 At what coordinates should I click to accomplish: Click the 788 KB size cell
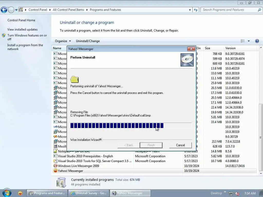[x=217, y=54]
